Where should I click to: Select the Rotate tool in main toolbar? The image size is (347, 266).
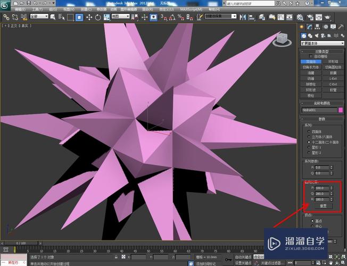coord(98,17)
